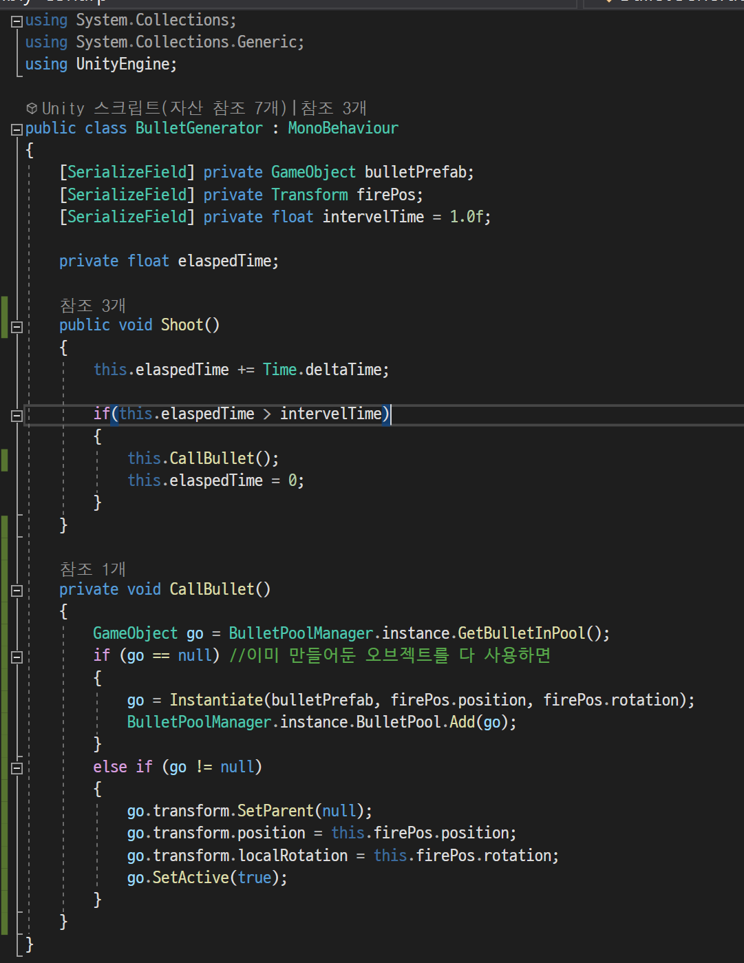Click 'true' inside SetActive

tap(254, 878)
